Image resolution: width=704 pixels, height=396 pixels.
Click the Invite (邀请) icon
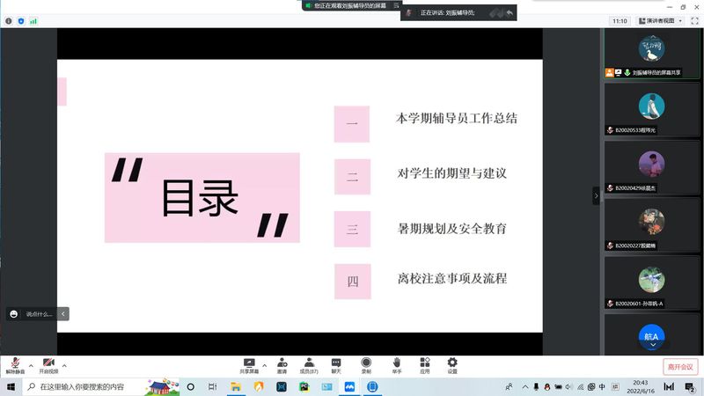tap(282, 364)
